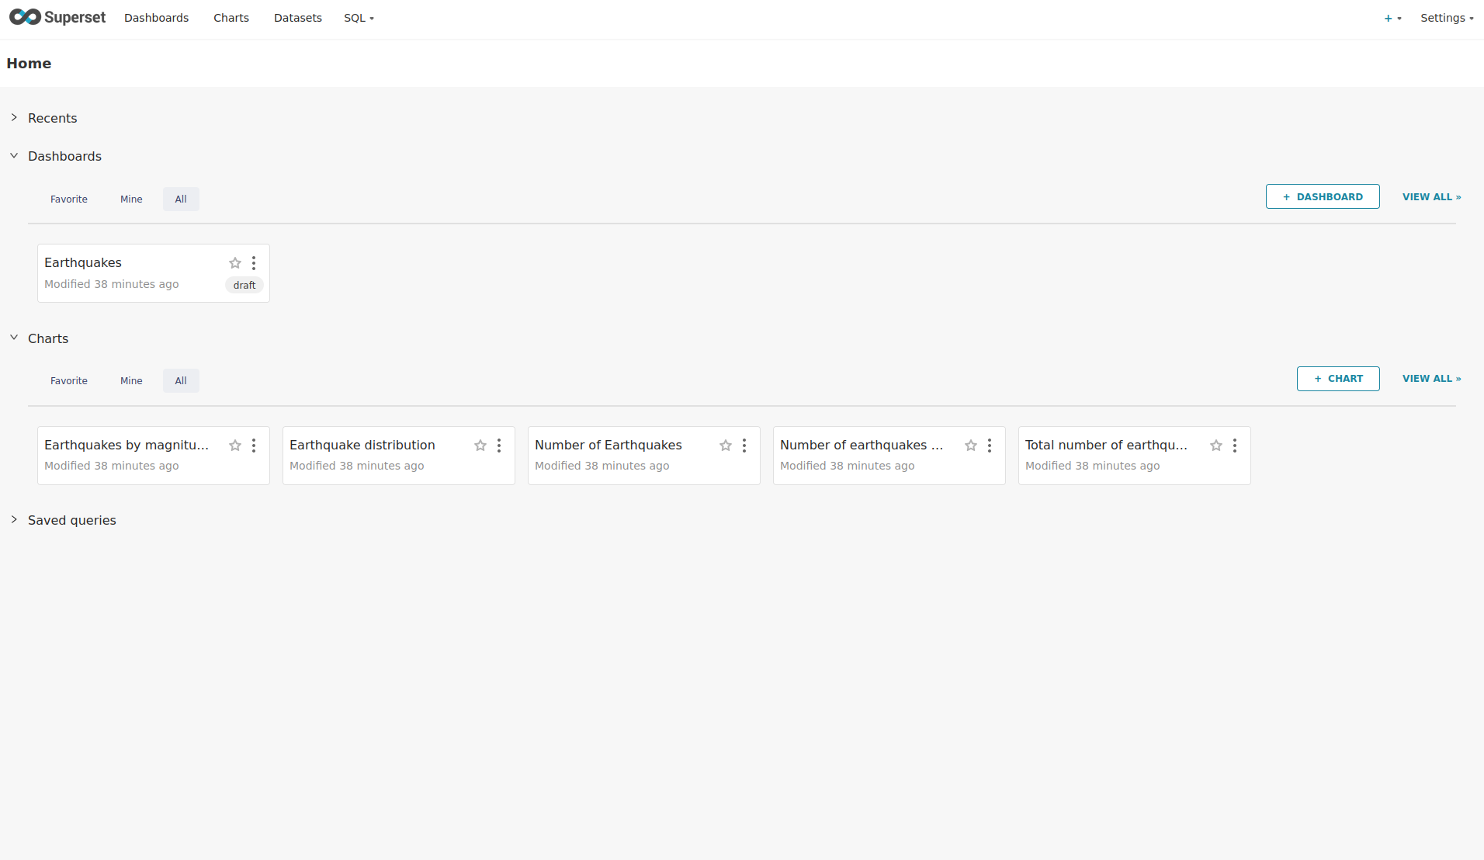Star the Number of Earthquakes chart
Image resolution: width=1484 pixels, height=860 pixels.
[726, 446]
